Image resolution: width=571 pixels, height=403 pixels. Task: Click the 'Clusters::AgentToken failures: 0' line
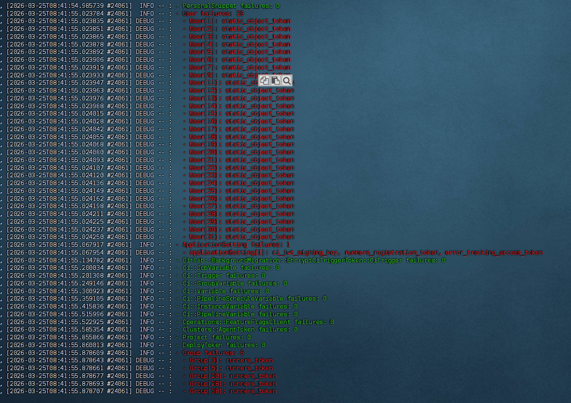point(240,329)
